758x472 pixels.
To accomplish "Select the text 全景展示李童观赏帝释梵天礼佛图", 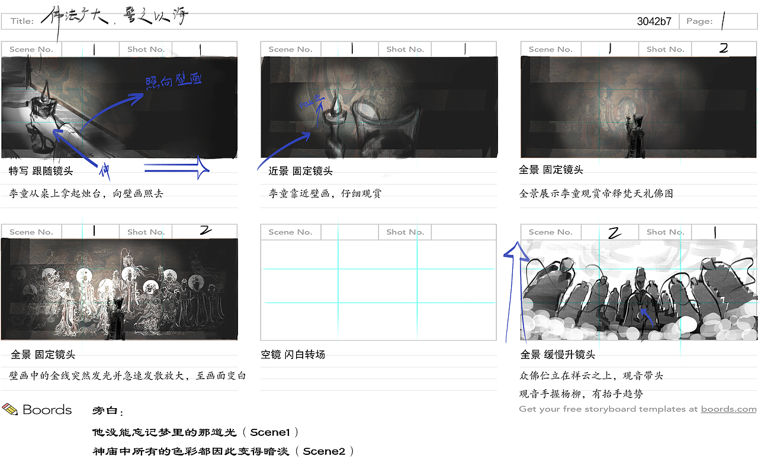I will coord(596,193).
